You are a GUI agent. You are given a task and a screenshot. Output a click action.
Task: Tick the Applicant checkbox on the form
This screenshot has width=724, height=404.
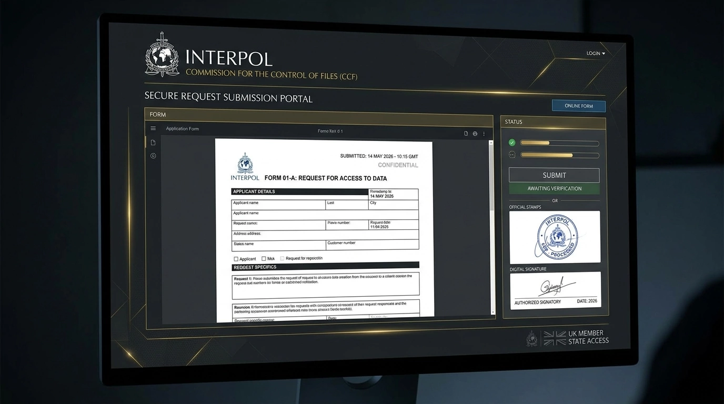click(x=236, y=259)
